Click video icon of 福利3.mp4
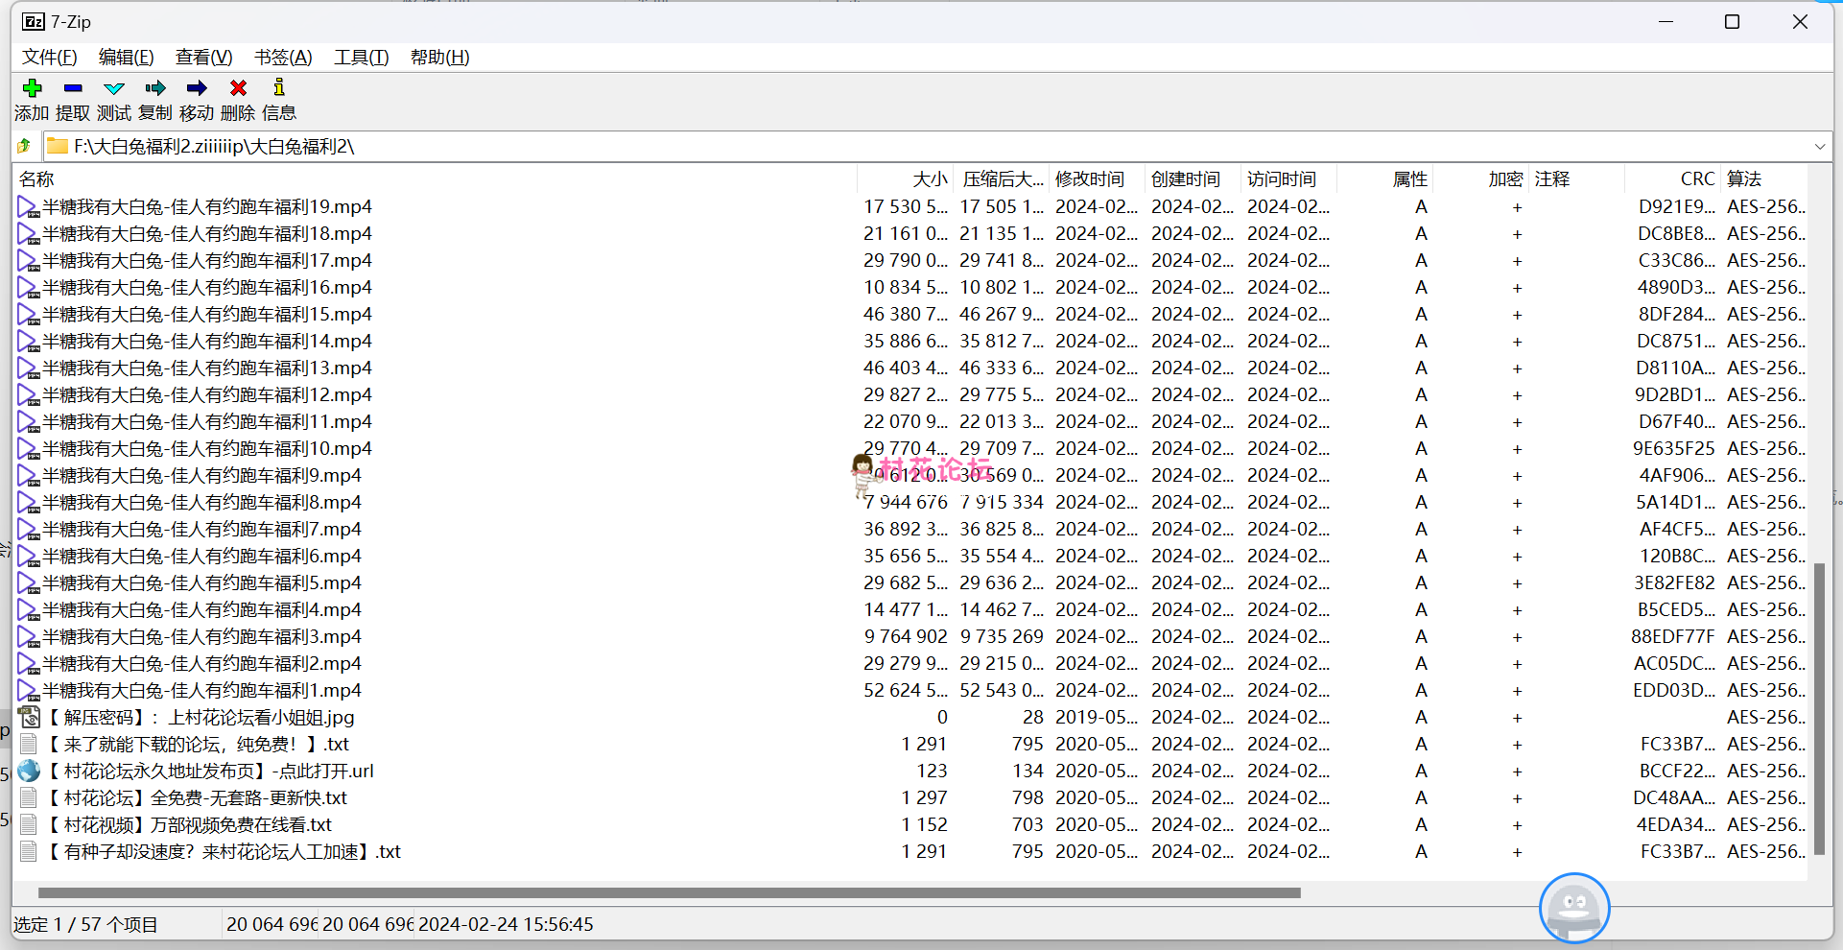Viewport: 1843px width, 950px height. pyautogui.click(x=28, y=636)
